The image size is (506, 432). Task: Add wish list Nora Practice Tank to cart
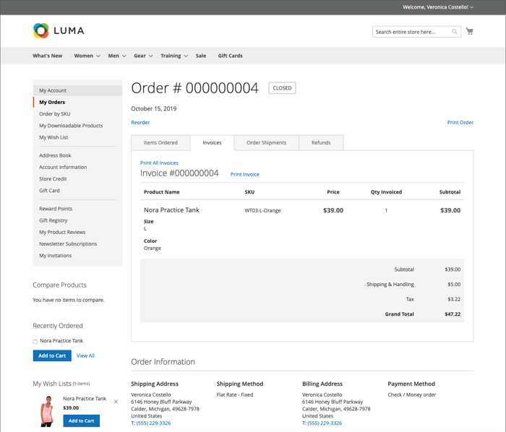pos(81,420)
